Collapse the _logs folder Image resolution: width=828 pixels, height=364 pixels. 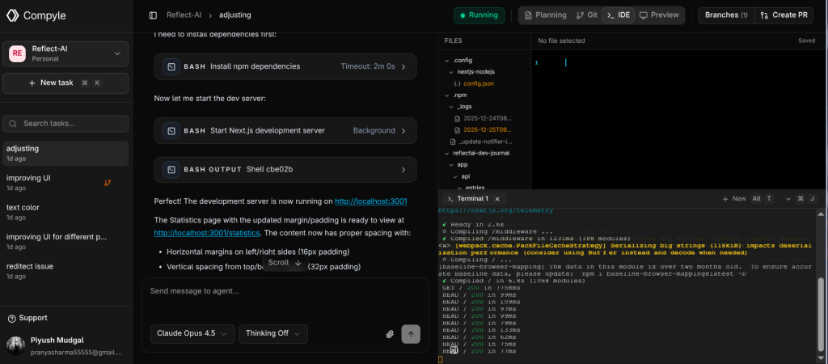tap(451, 107)
